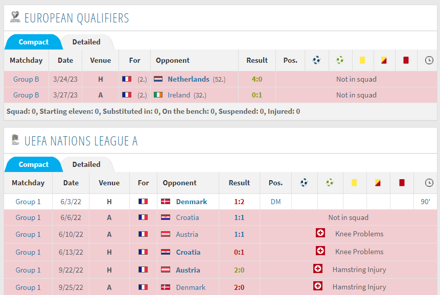Open the EUROPEAN QUALIFIERS heading link
Image resolution: width=440 pixels, height=295 pixels.
tap(77, 18)
